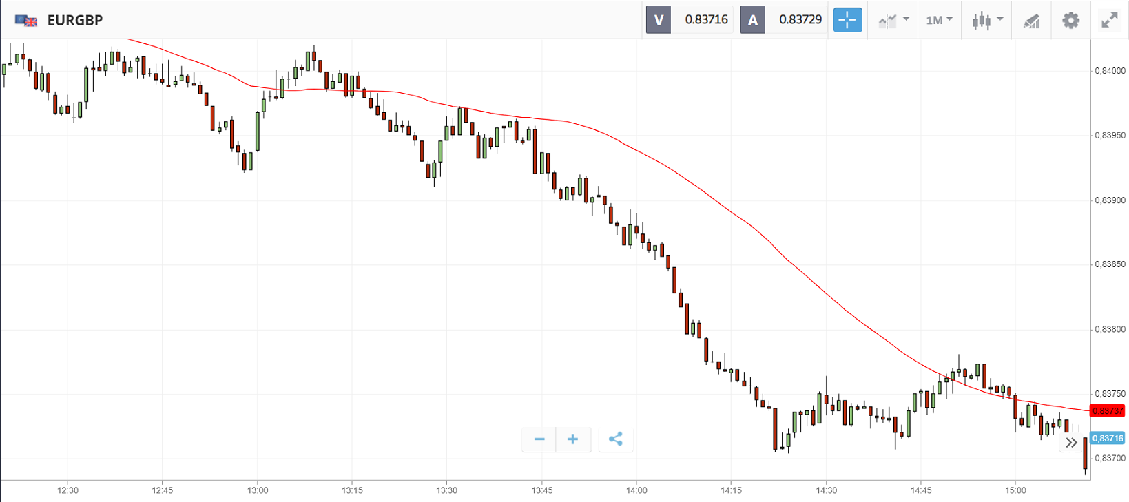Viewport: 1129px width, 502px height.
Task: Click the A buy button
Action: (753, 20)
